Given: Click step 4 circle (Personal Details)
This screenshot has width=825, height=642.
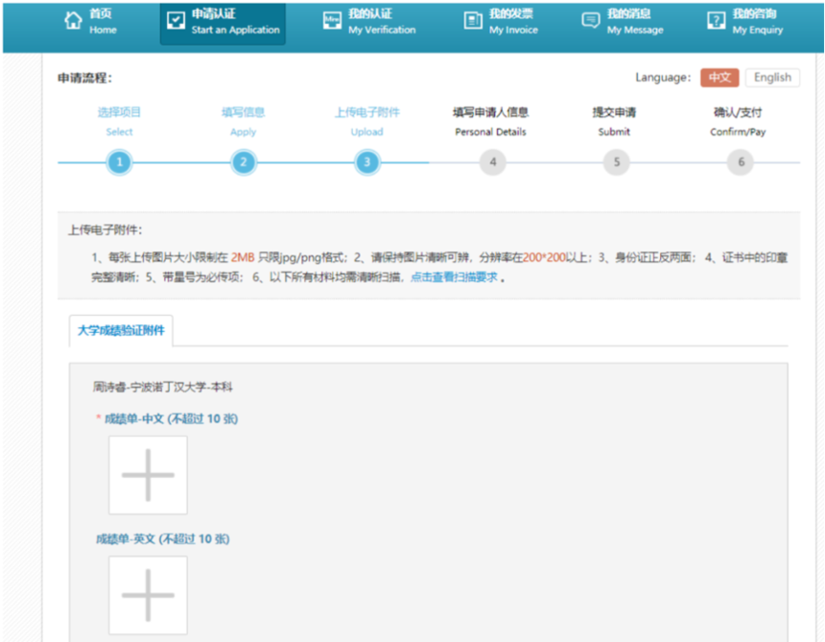Looking at the screenshot, I should point(492,162).
